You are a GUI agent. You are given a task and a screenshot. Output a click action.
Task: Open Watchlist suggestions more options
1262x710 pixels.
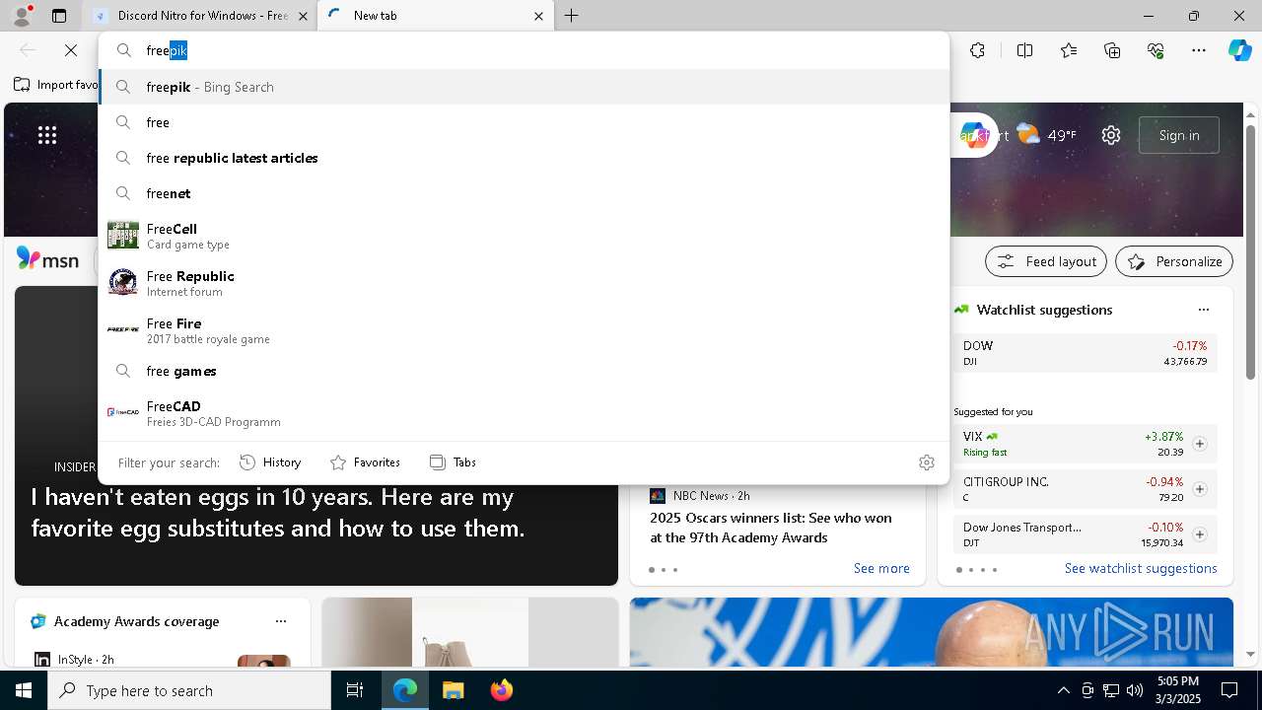1204,310
